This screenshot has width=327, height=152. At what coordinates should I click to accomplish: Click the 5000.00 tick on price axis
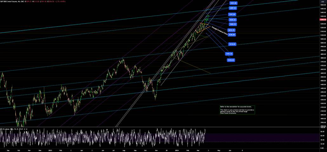click(x=323, y=43)
